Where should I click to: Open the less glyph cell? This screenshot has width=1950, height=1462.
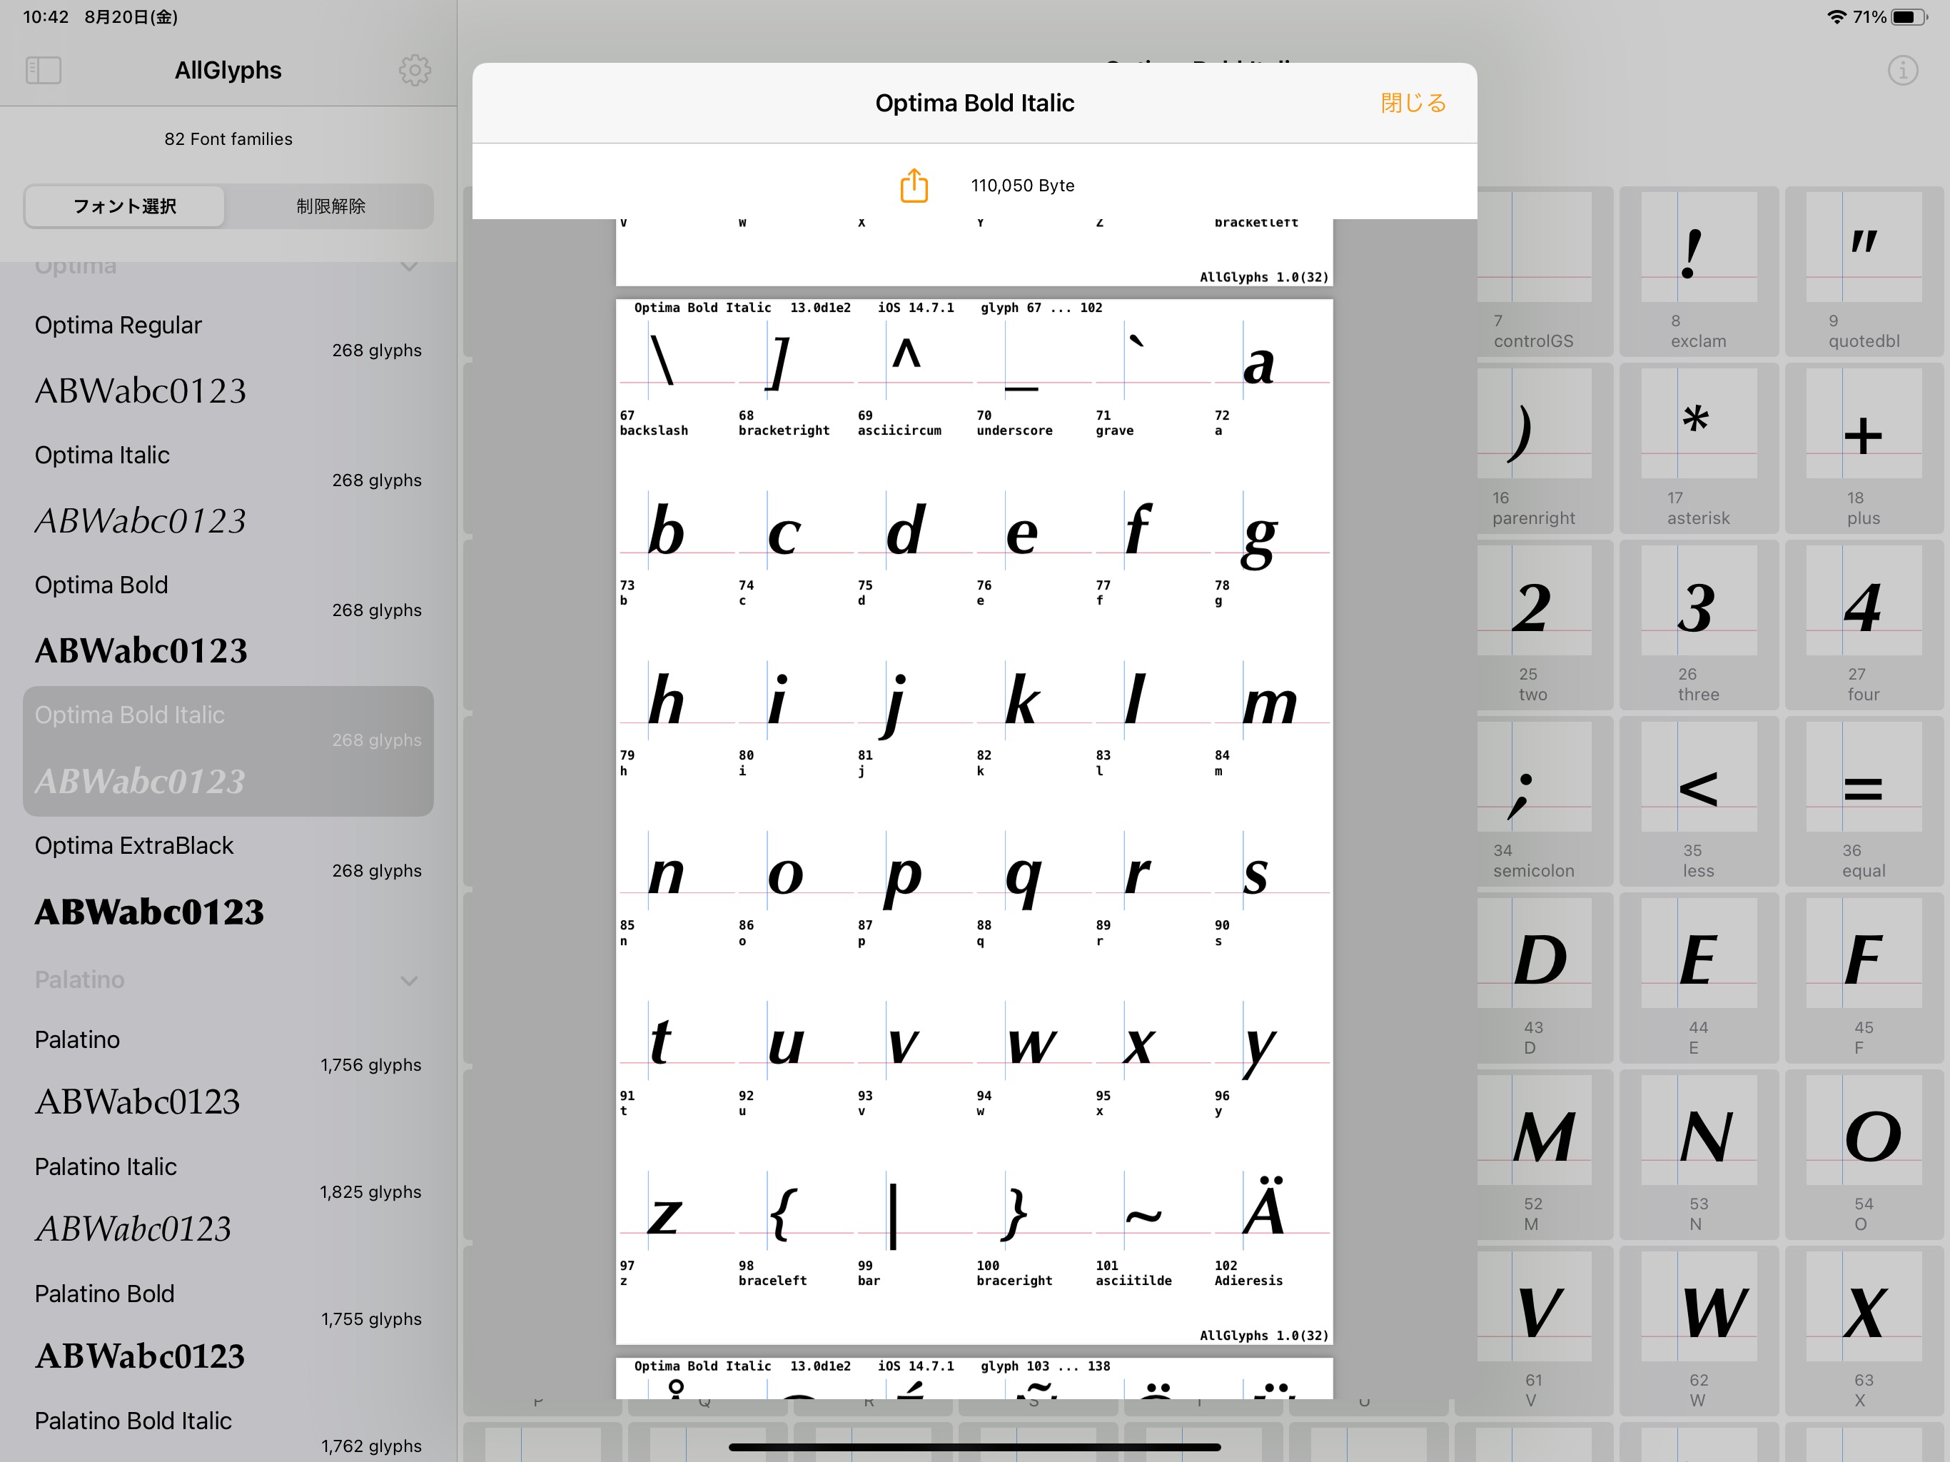(1699, 801)
